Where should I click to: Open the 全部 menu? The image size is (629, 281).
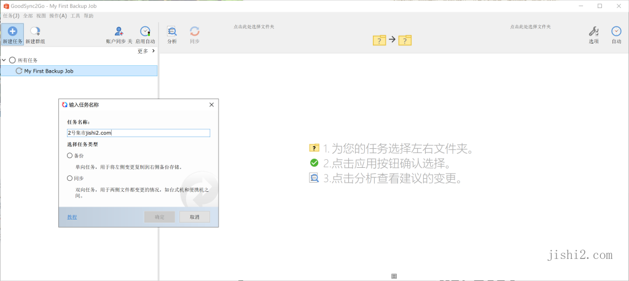(x=28, y=16)
